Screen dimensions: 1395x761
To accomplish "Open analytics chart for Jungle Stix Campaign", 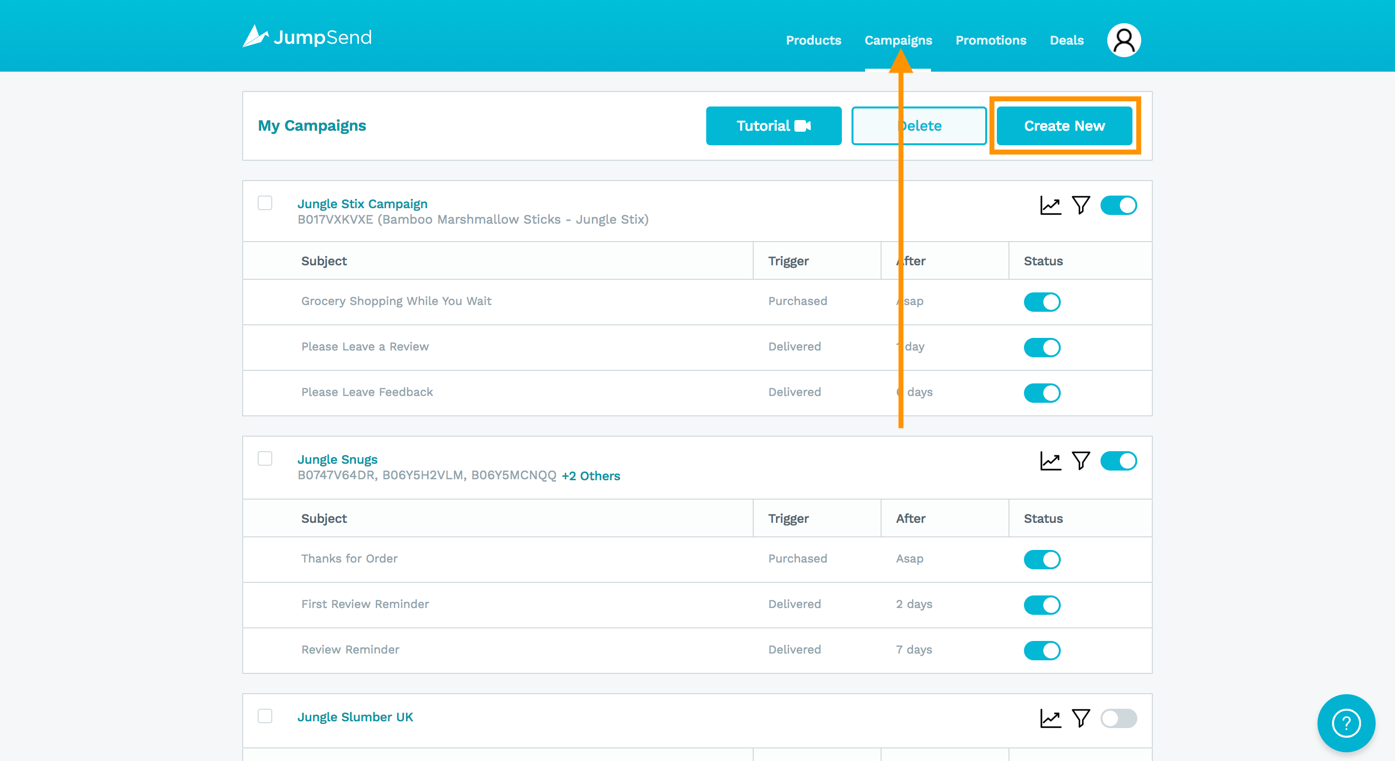I will tap(1050, 205).
